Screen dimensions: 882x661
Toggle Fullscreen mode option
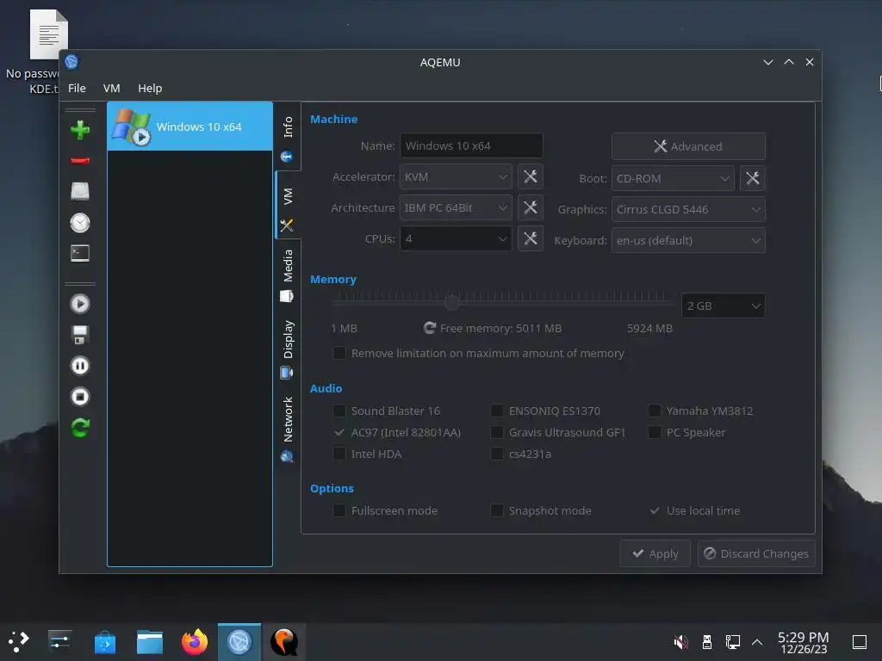pyautogui.click(x=339, y=510)
